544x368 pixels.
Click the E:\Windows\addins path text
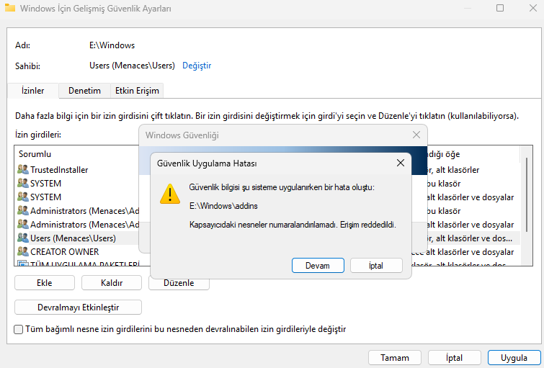[223, 206]
